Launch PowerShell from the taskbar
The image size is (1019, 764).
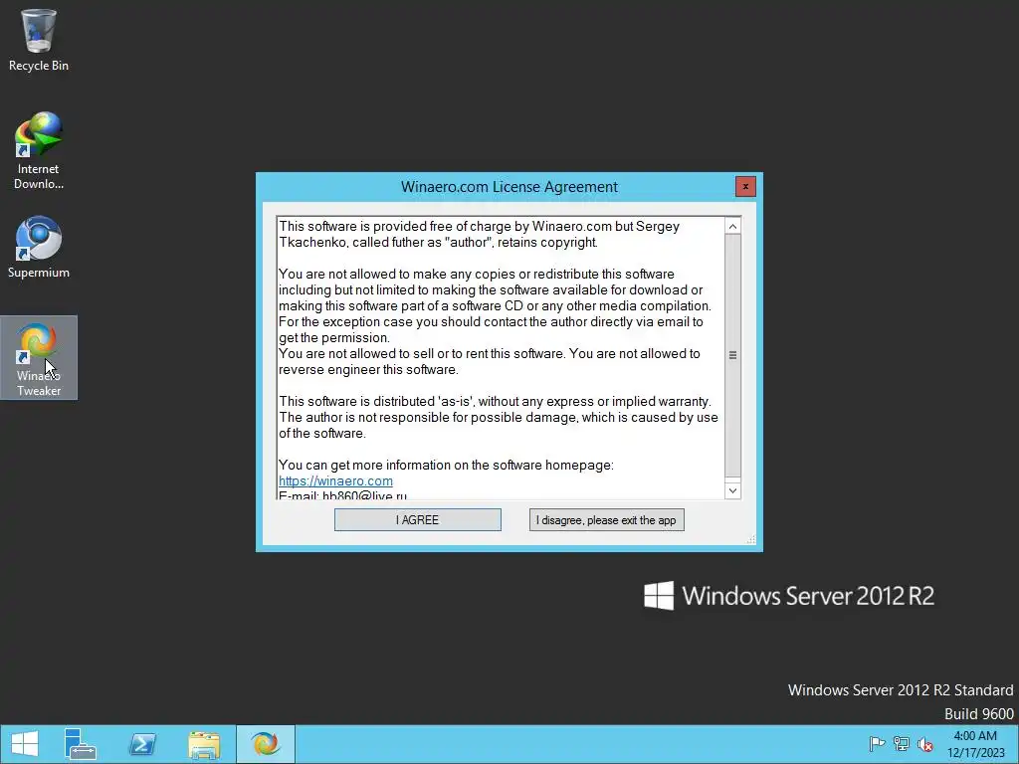[142, 744]
